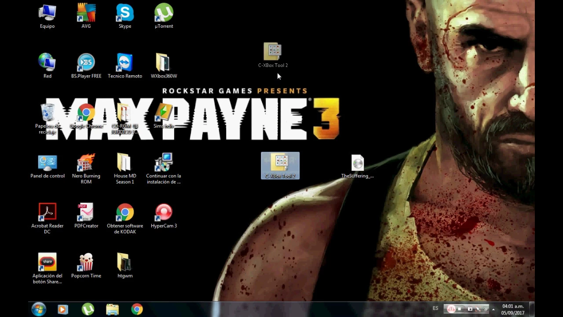Select the TheSuffering_ disc image file
The height and width of the screenshot is (317, 563).
point(358,166)
